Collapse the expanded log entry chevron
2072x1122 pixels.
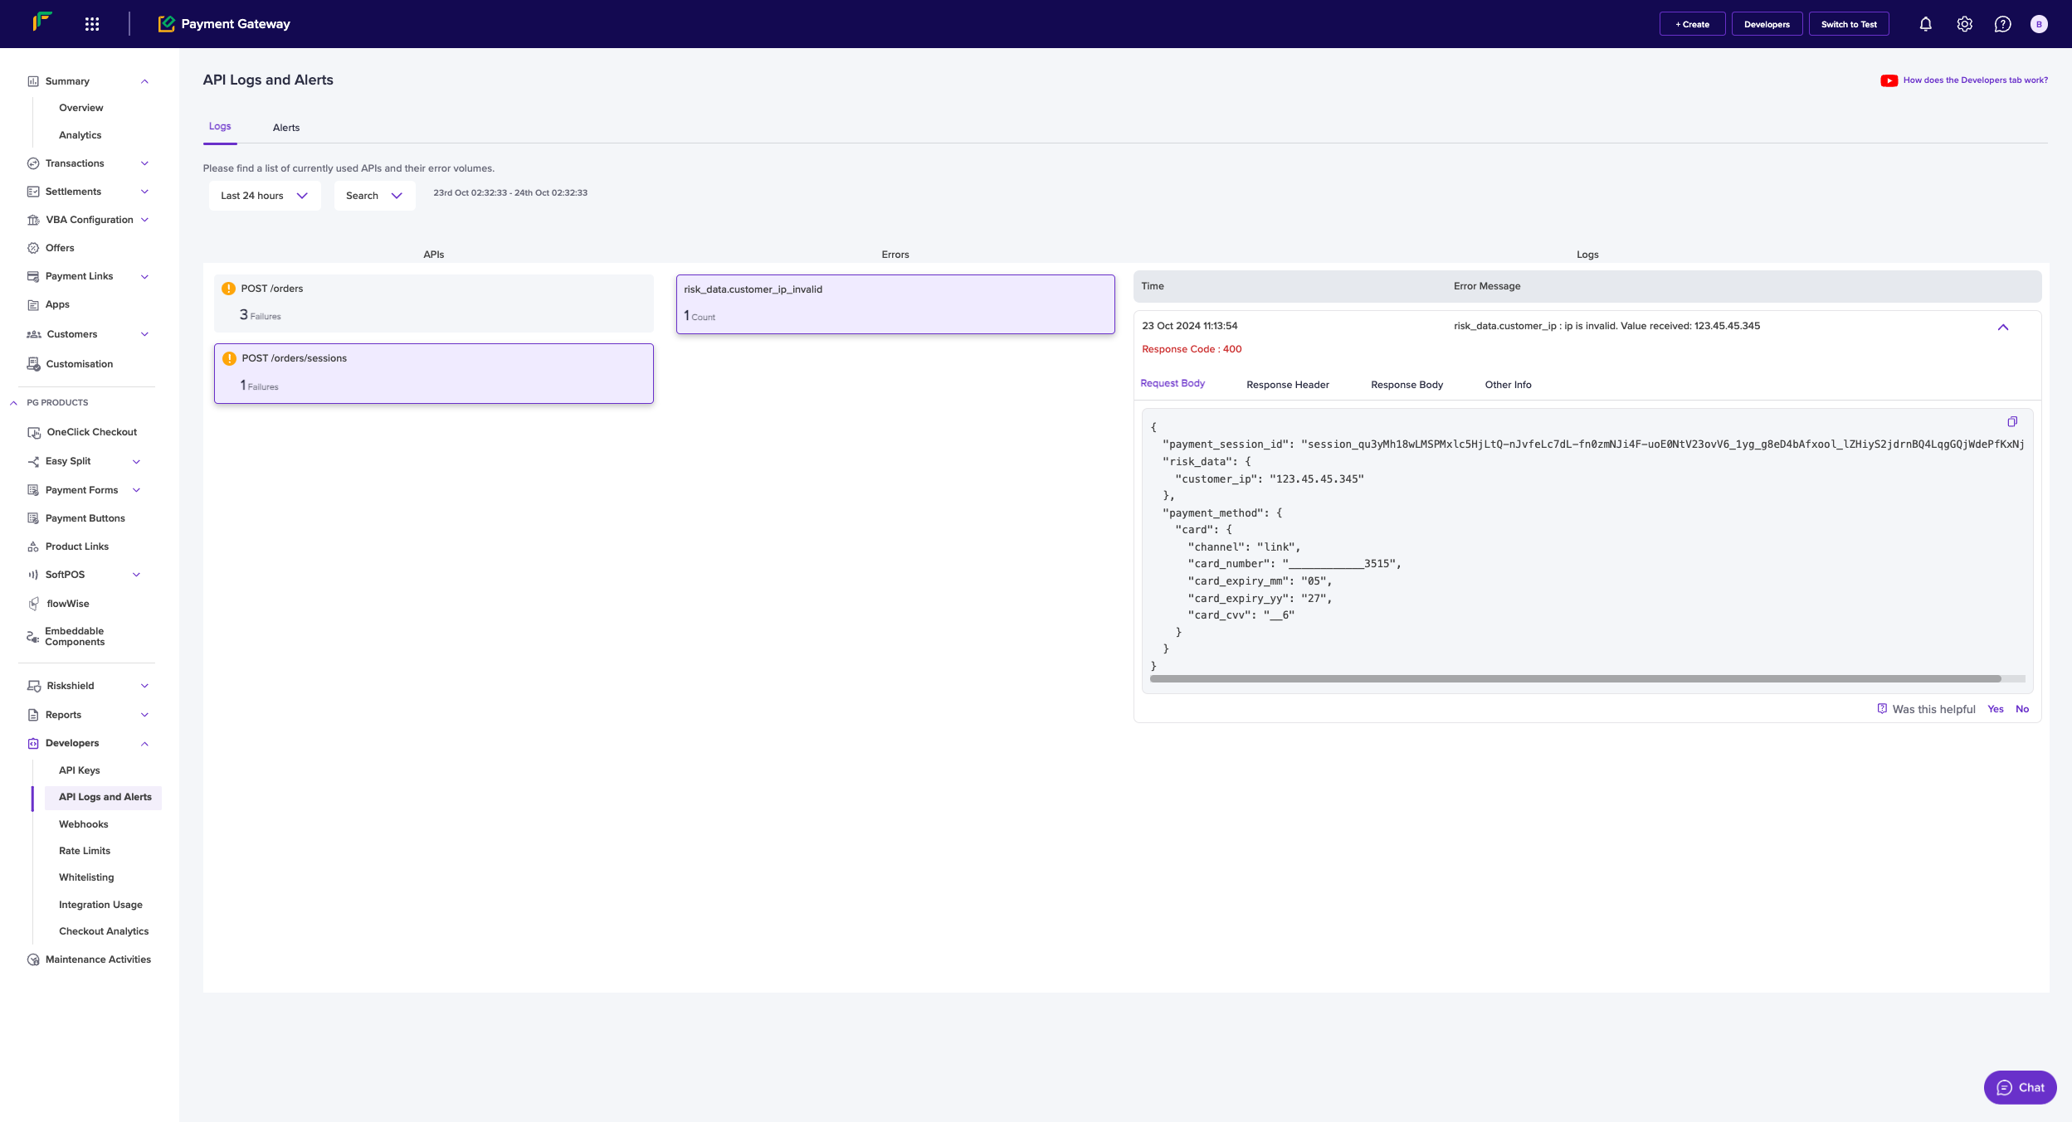click(2002, 328)
